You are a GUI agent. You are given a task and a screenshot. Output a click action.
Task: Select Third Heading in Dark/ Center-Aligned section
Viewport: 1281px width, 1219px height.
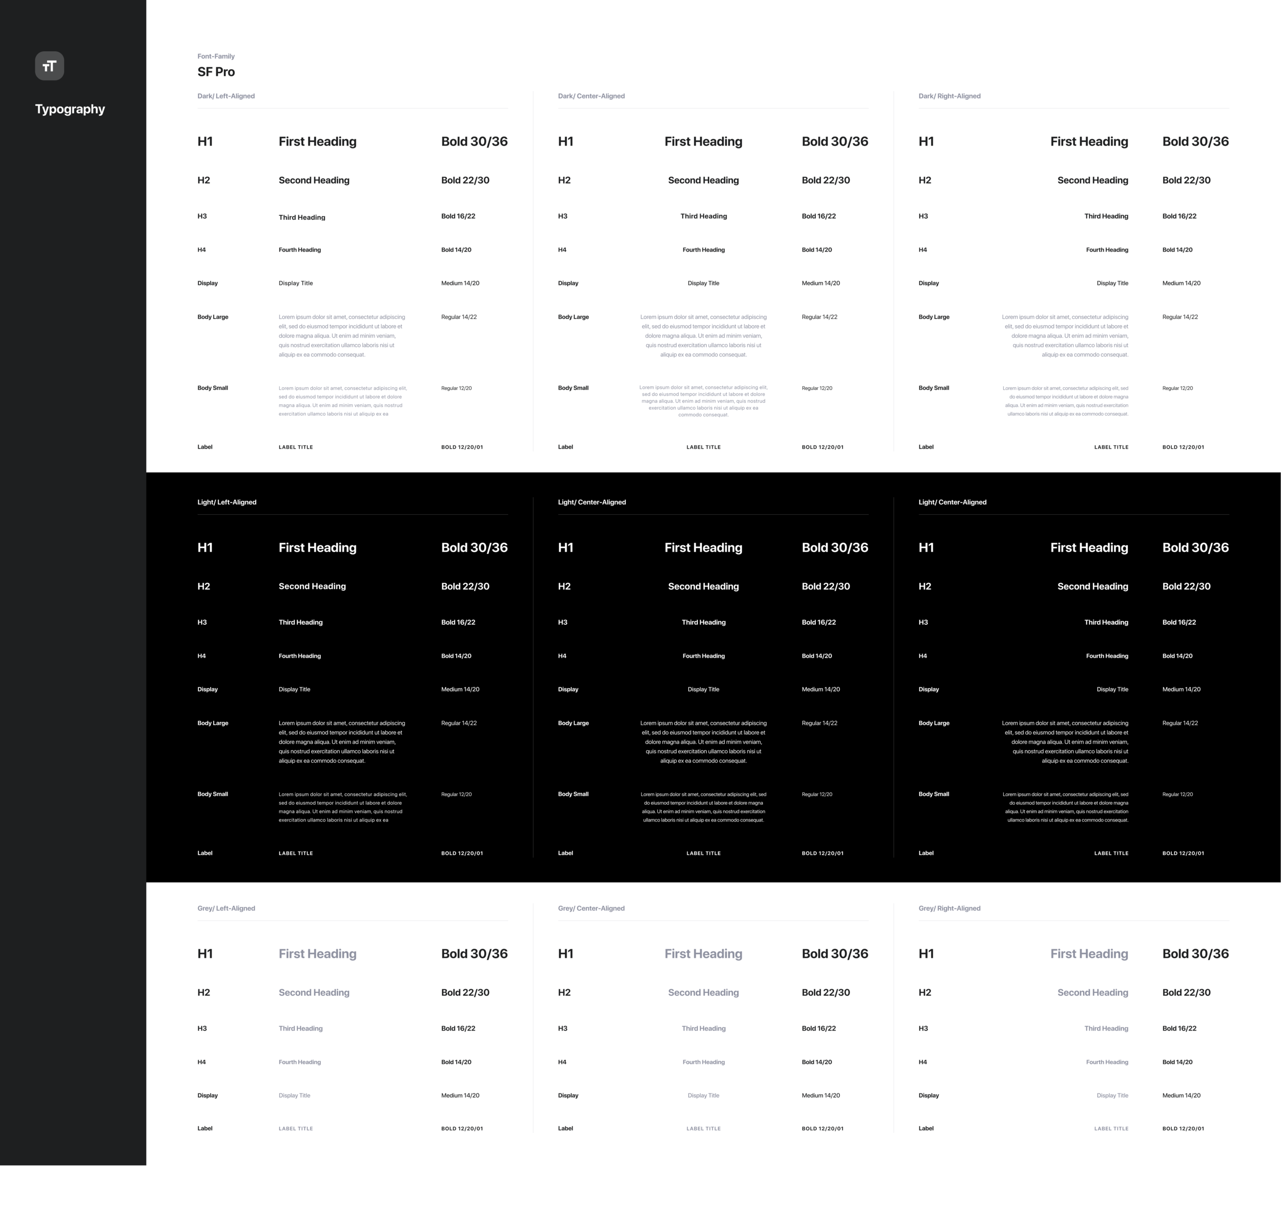click(704, 216)
